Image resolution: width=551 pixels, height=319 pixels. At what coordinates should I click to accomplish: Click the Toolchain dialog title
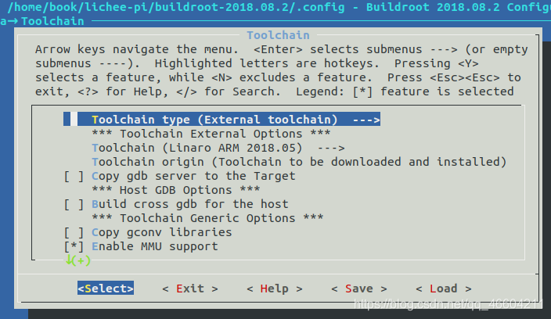(x=278, y=35)
